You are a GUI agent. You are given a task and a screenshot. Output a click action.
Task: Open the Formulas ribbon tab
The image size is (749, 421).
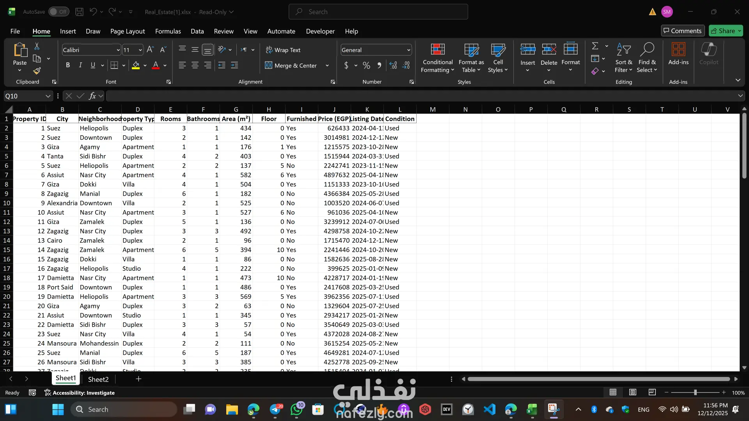[x=168, y=31]
